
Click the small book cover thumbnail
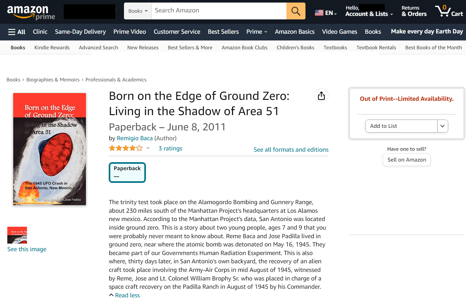(17, 235)
